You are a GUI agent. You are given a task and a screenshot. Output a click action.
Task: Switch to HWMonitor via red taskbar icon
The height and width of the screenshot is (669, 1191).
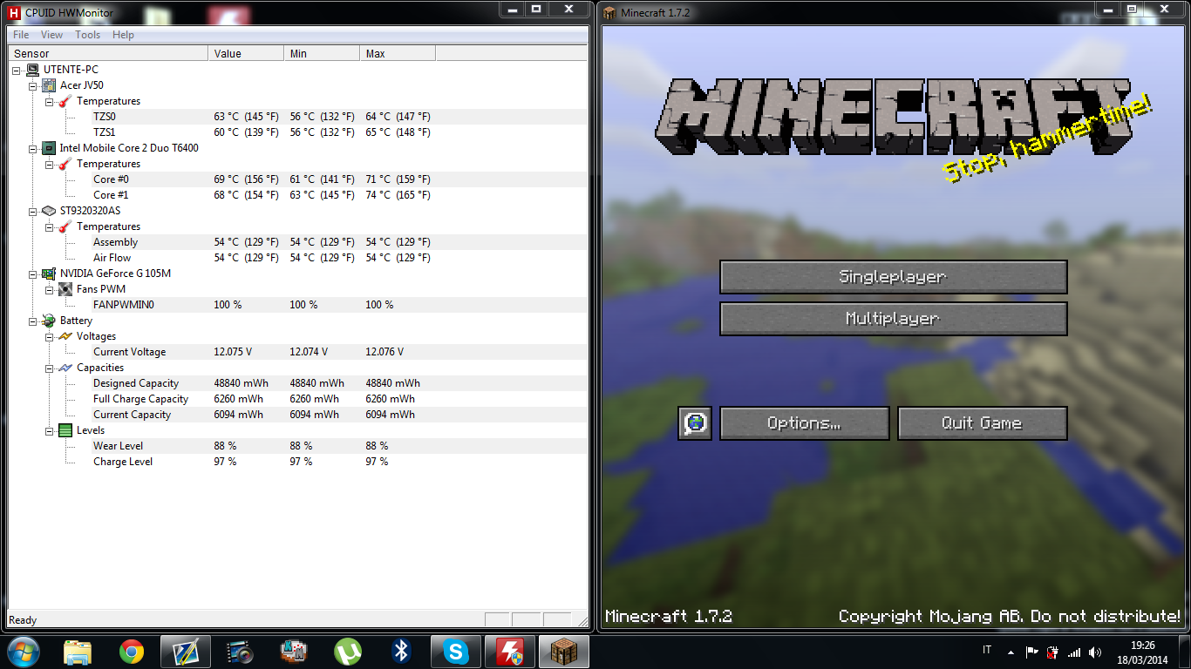(509, 652)
